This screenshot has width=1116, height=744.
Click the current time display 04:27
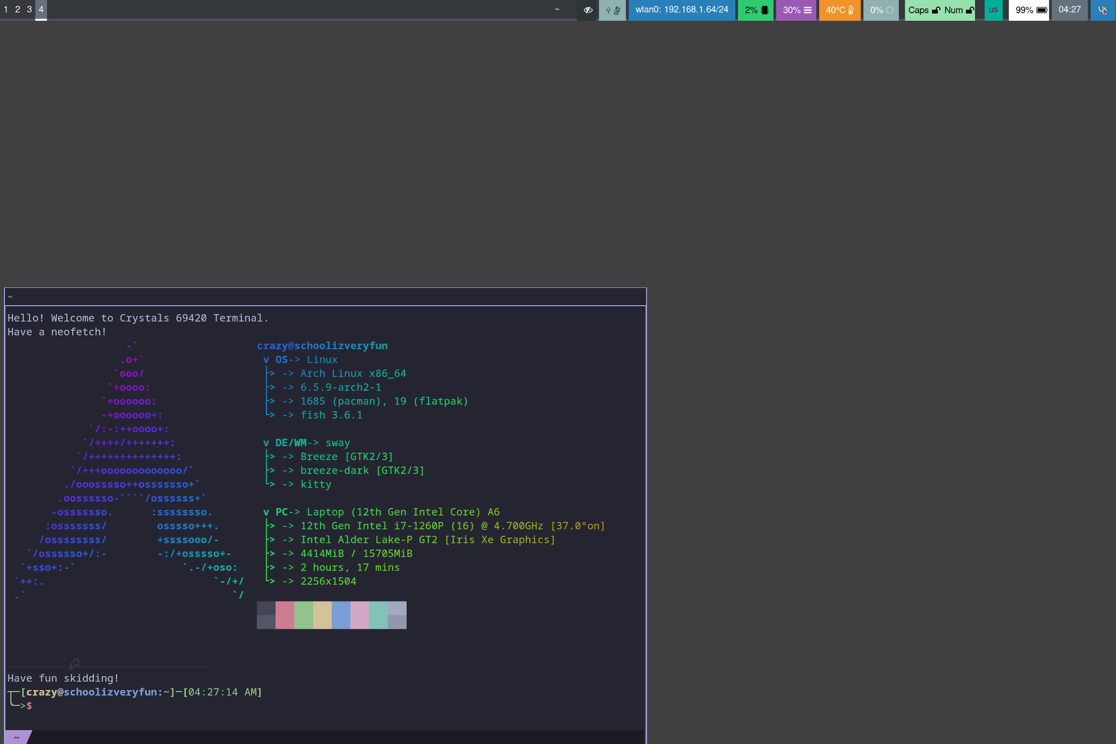[x=1070, y=8]
